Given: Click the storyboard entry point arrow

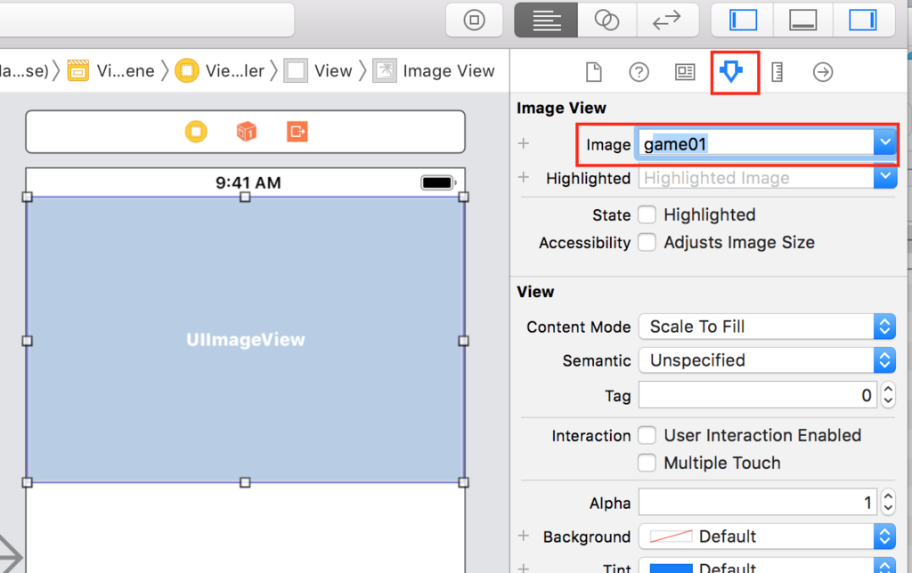Looking at the screenshot, I should pyautogui.click(x=11, y=555).
